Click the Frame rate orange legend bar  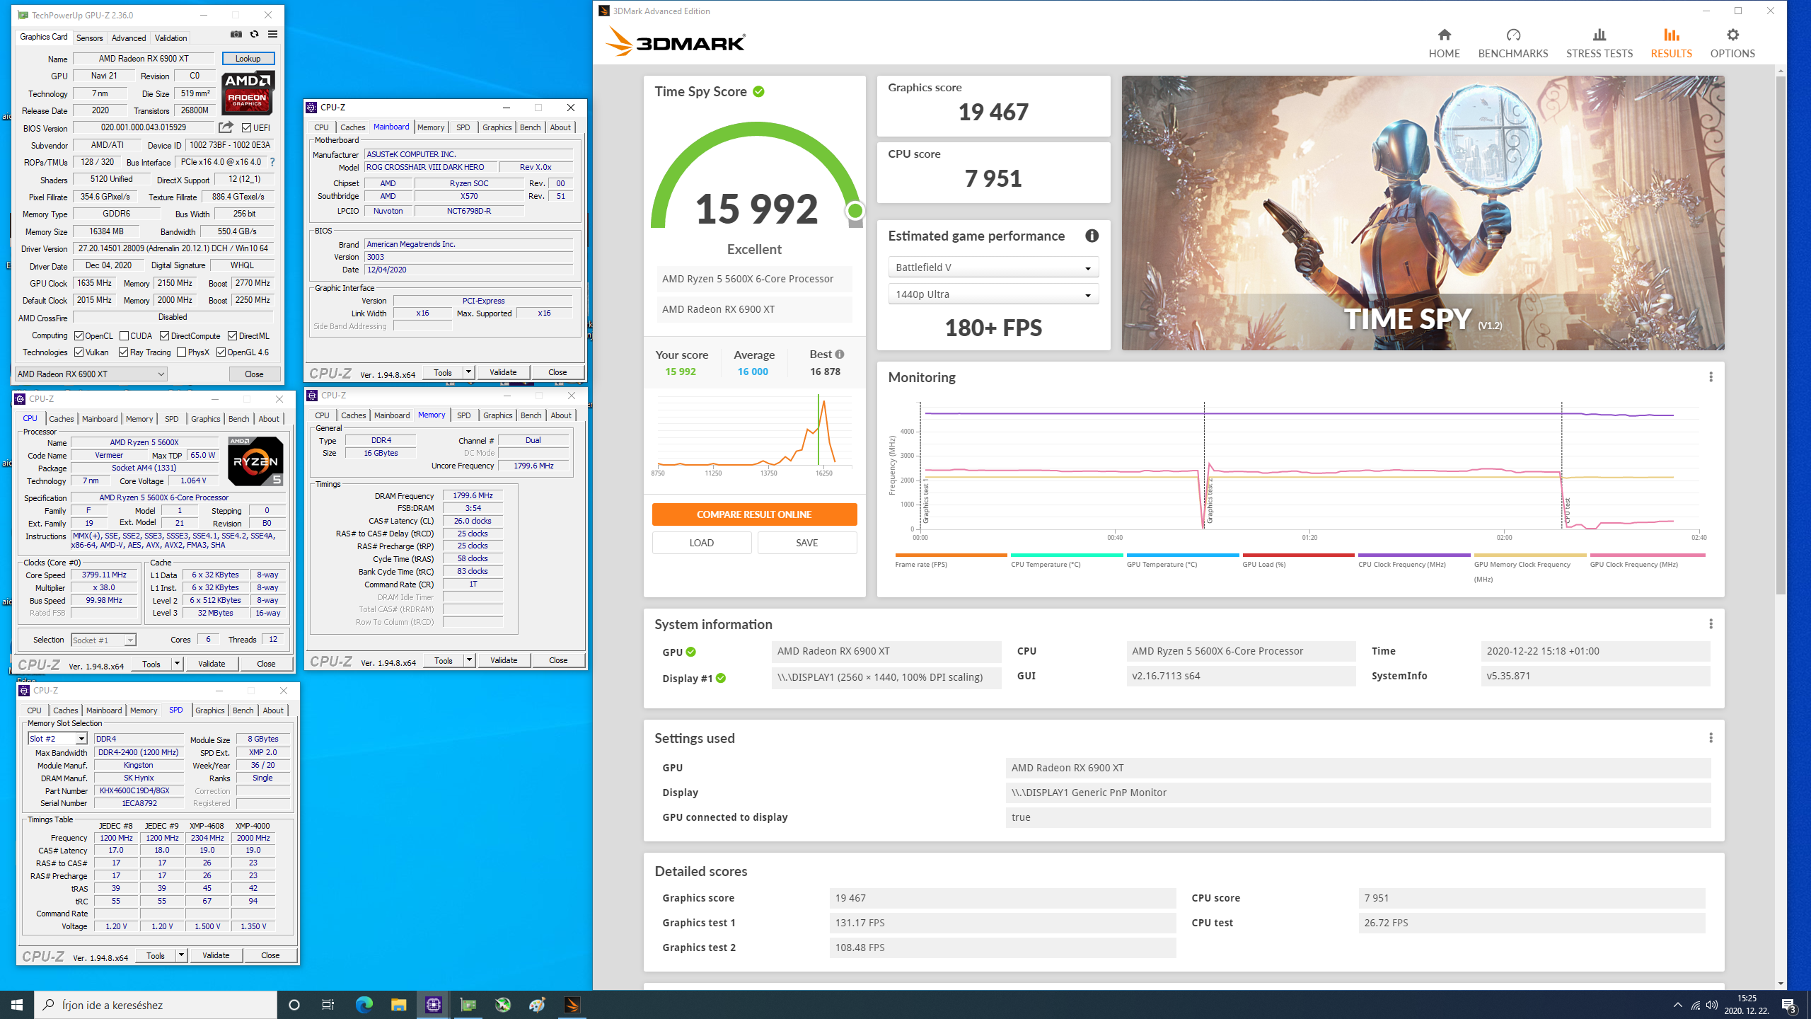[951, 555]
